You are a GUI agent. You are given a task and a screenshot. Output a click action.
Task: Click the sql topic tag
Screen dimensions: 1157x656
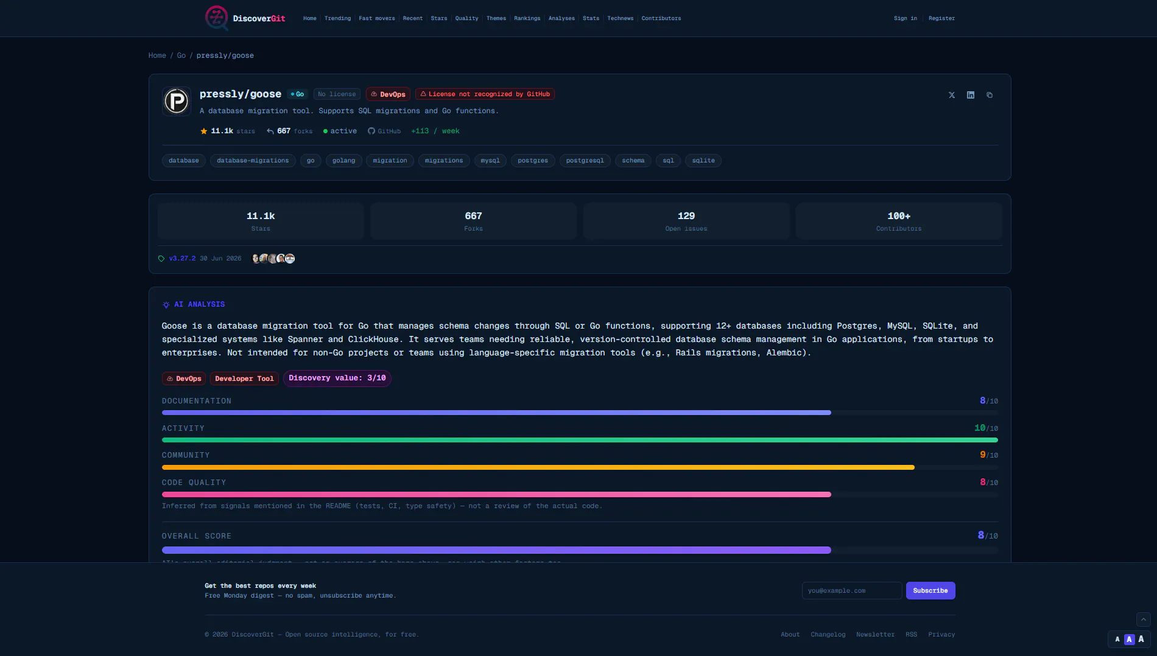click(x=668, y=161)
